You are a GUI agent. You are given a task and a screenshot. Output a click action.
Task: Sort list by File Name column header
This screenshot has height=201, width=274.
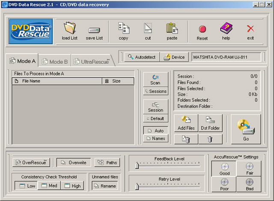point(57,81)
